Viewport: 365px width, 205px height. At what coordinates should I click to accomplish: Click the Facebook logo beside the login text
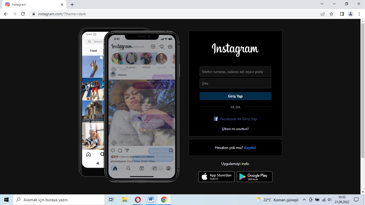216,119
